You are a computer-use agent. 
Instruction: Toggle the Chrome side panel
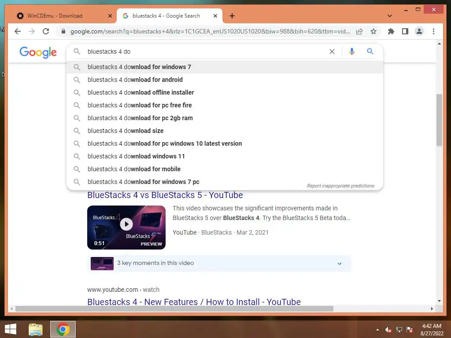pos(405,31)
